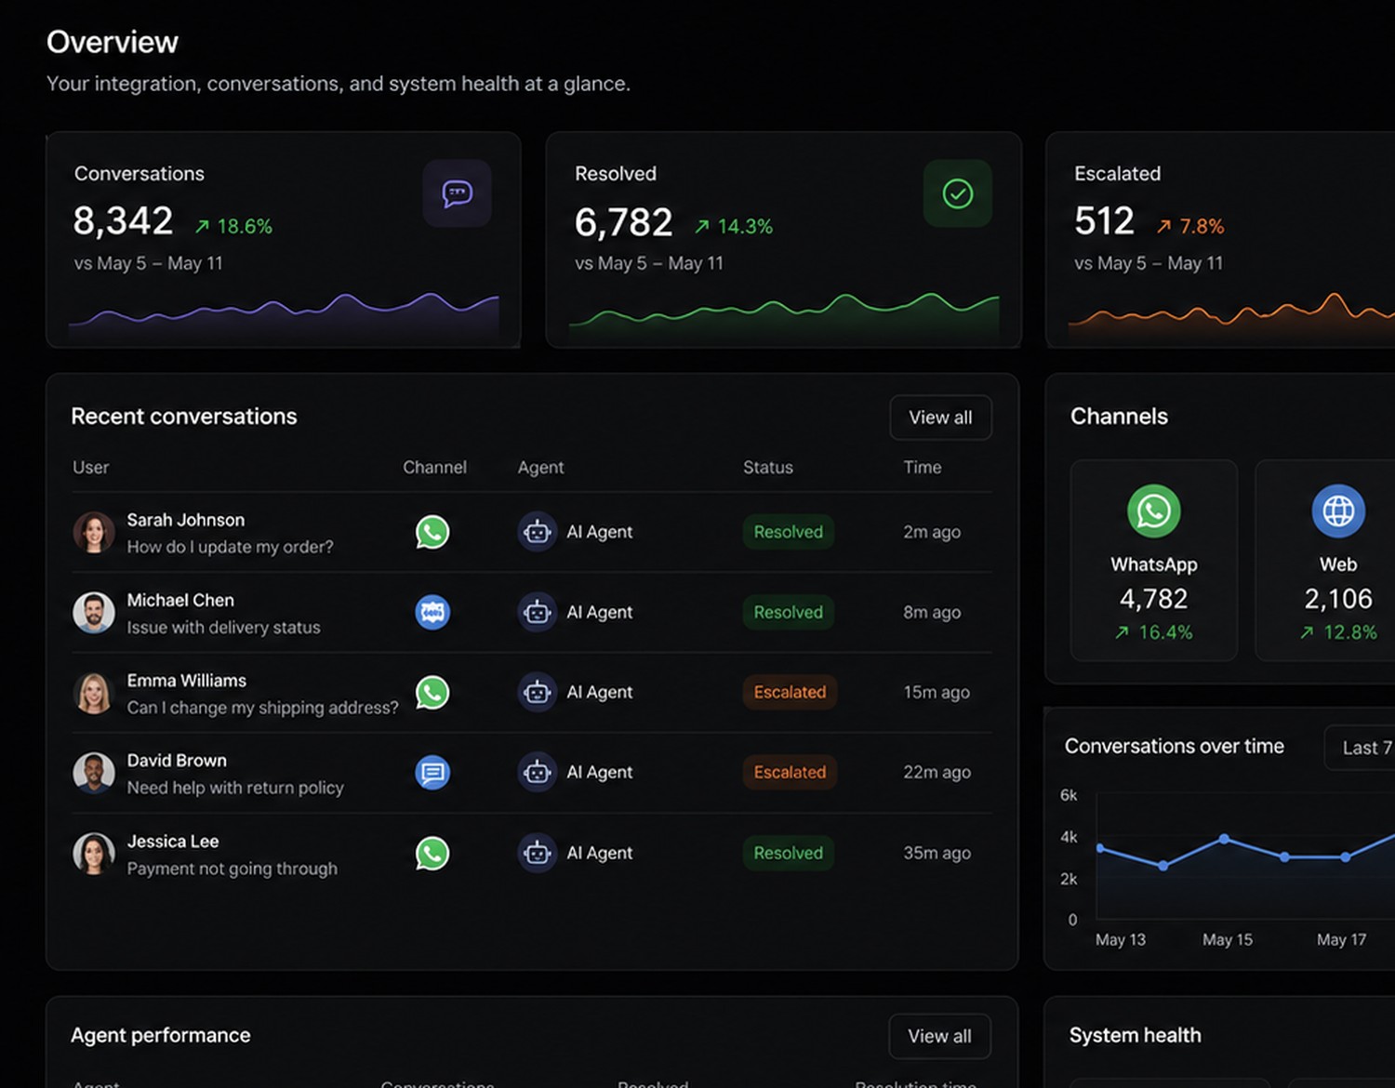The width and height of the screenshot is (1395, 1088).
Task: Click the "2m ago" timestamp
Action: (932, 532)
